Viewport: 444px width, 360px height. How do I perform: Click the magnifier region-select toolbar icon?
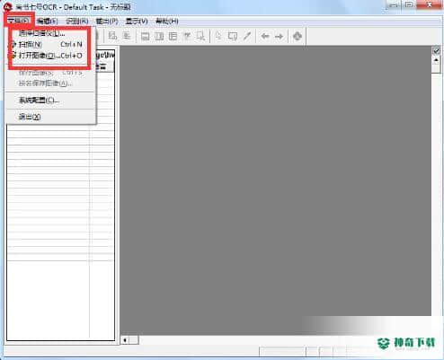click(x=200, y=36)
